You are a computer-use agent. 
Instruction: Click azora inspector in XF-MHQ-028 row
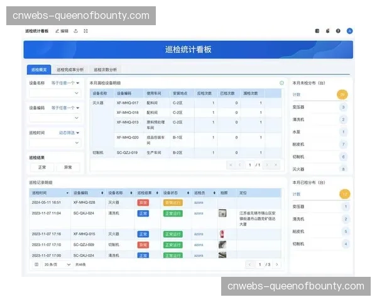click(199, 203)
